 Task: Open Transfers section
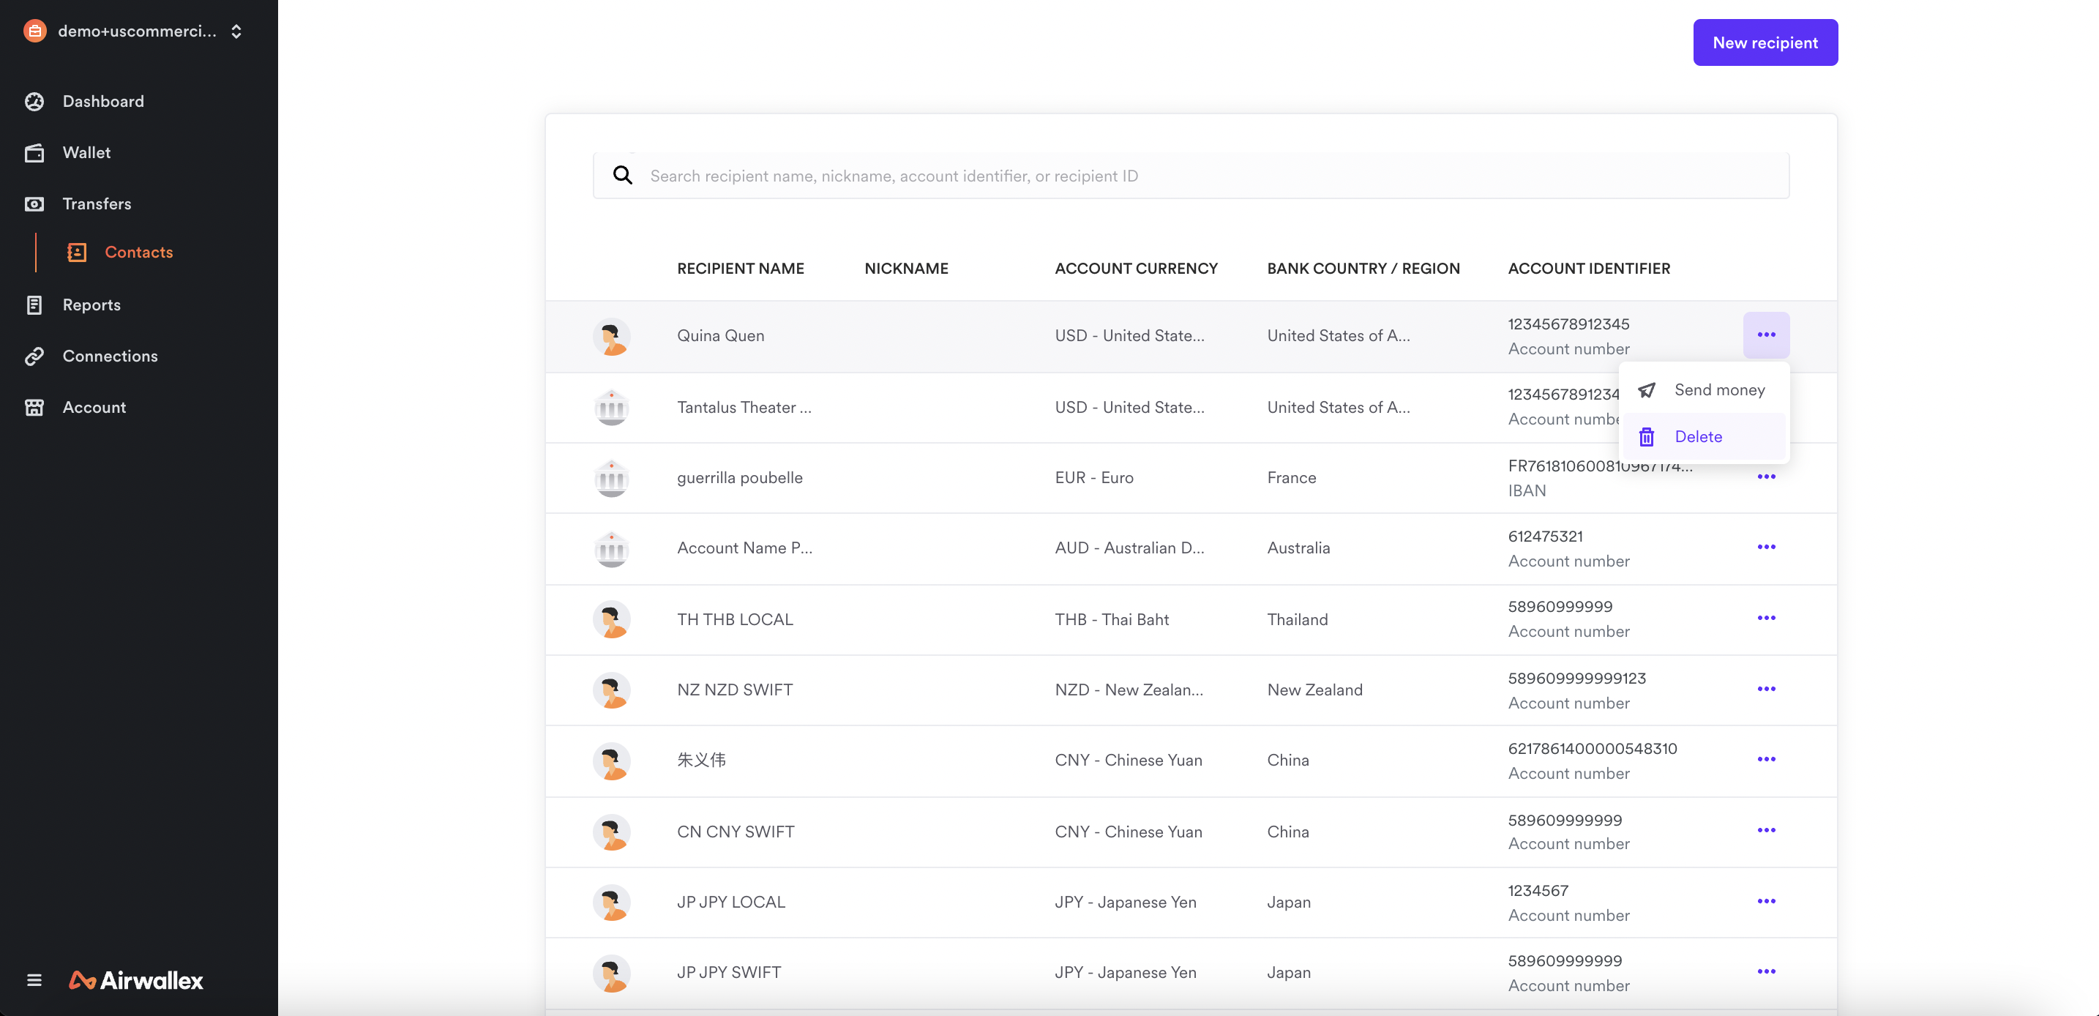[96, 203]
